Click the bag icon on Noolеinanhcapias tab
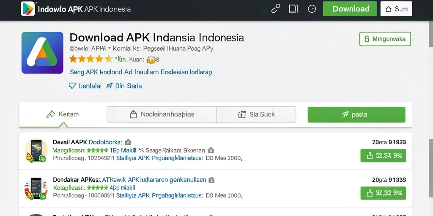The width and height of the screenshot is (433, 216). pyautogui.click(x=133, y=114)
